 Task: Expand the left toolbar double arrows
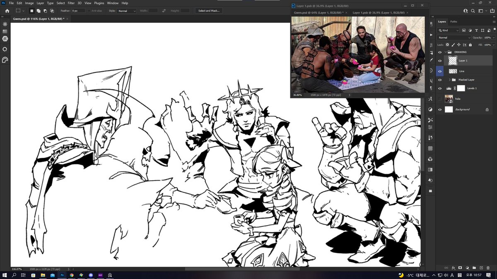[3, 17]
